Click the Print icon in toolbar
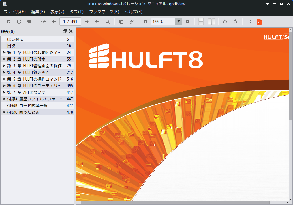Screen dimensions: 293x205 (29, 22)
